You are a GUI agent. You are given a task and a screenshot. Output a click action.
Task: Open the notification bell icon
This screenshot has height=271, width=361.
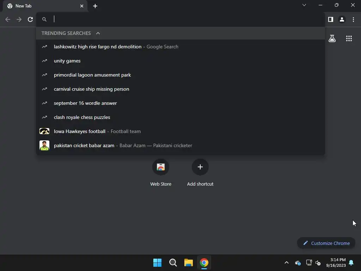351,263
